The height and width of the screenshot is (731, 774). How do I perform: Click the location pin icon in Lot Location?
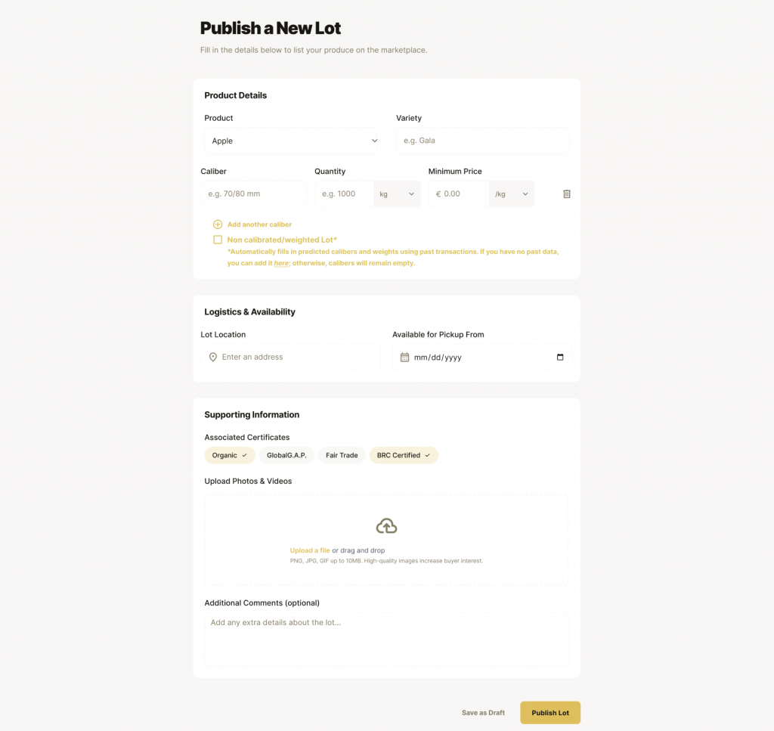click(x=213, y=357)
